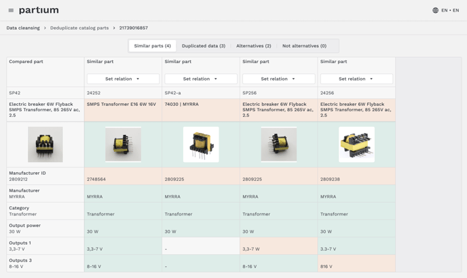The width and height of the screenshot is (467, 278).
Task: Click breadcrumb item 21739016857
Action: [x=134, y=28]
